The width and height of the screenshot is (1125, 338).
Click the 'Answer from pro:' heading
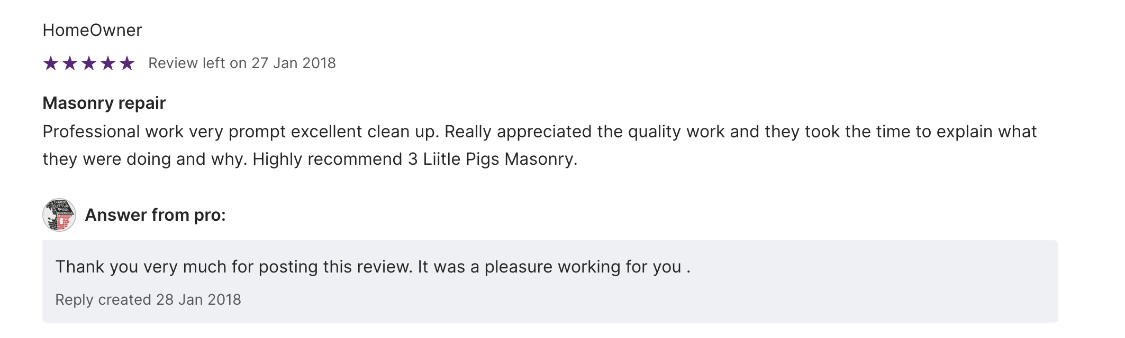click(155, 215)
